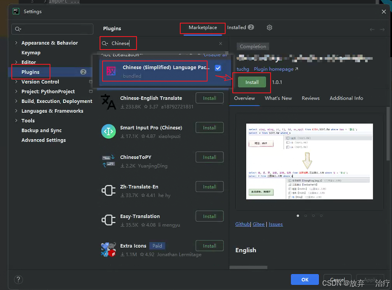The width and height of the screenshot is (392, 290).
Task: Click the Easy-Translation plugin icon
Action: click(108, 220)
